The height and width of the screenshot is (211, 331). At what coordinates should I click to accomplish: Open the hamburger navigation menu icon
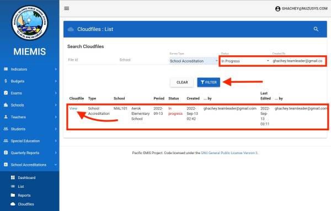[67, 8]
